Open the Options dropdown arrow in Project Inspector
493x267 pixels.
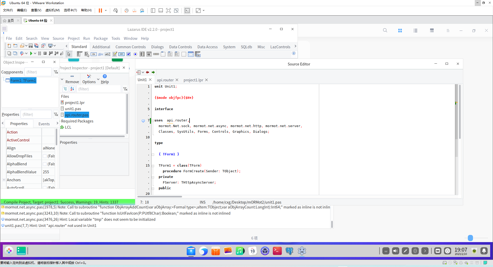(x=98, y=79)
